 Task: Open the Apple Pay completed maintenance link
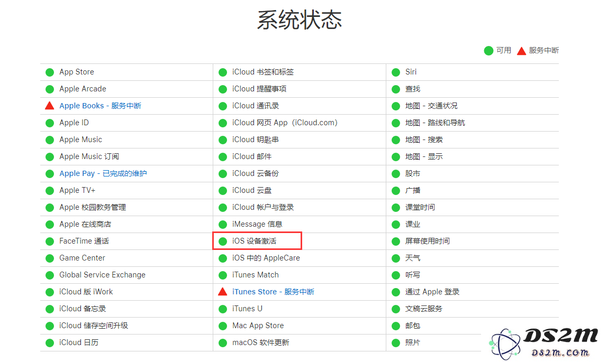(103, 173)
